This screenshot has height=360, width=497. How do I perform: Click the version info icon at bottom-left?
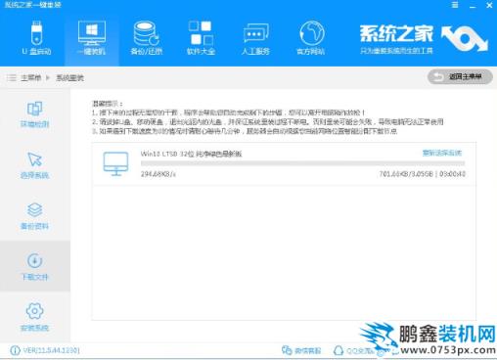(x=15, y=350)
